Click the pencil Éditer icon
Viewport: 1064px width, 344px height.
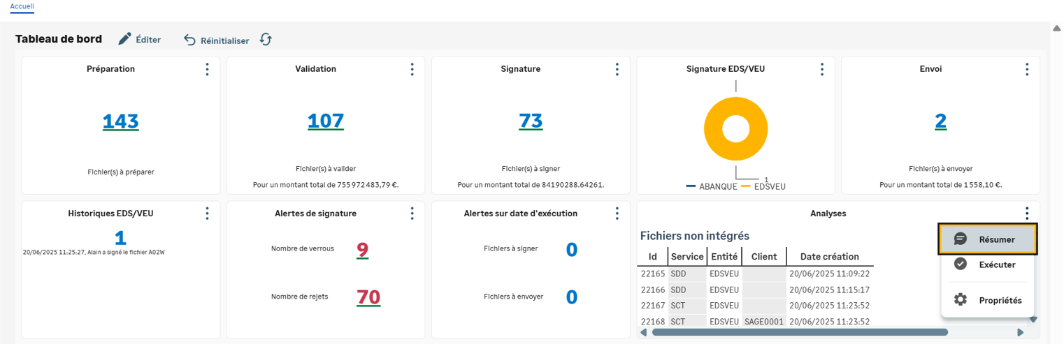pos(125,39)
